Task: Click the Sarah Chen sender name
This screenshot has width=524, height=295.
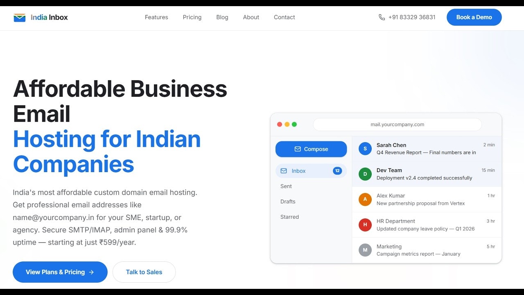Action: click(391, 145)
